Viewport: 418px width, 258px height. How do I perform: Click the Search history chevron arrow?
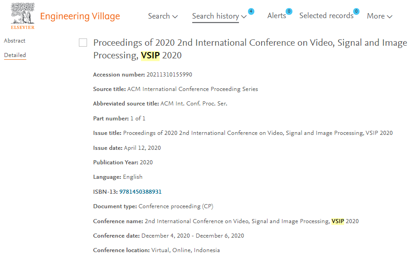click(243, 17)
